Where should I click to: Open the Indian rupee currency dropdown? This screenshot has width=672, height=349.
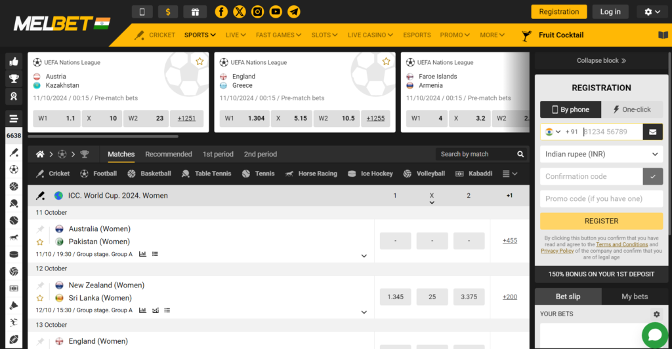601,155
